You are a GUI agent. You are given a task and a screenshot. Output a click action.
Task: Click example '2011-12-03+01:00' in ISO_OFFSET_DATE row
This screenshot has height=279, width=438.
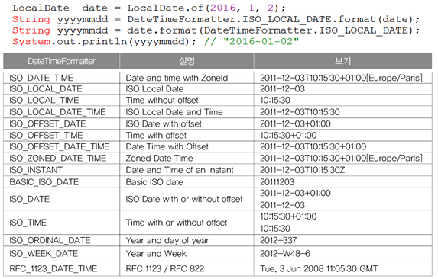point(295,123)
